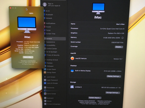The width and height of the screenshot is (145, 108).
Task: Click the Untitled 2 drive icon
Action: (x=72, y=87)
